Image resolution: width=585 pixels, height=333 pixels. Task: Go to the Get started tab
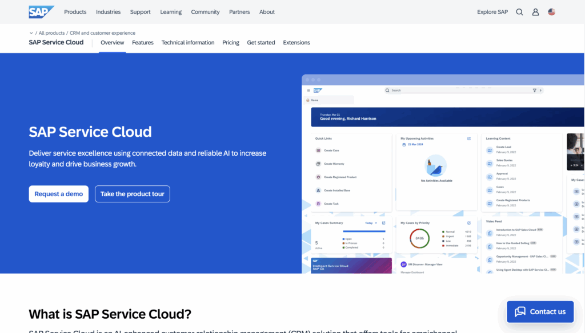[261, 43]
